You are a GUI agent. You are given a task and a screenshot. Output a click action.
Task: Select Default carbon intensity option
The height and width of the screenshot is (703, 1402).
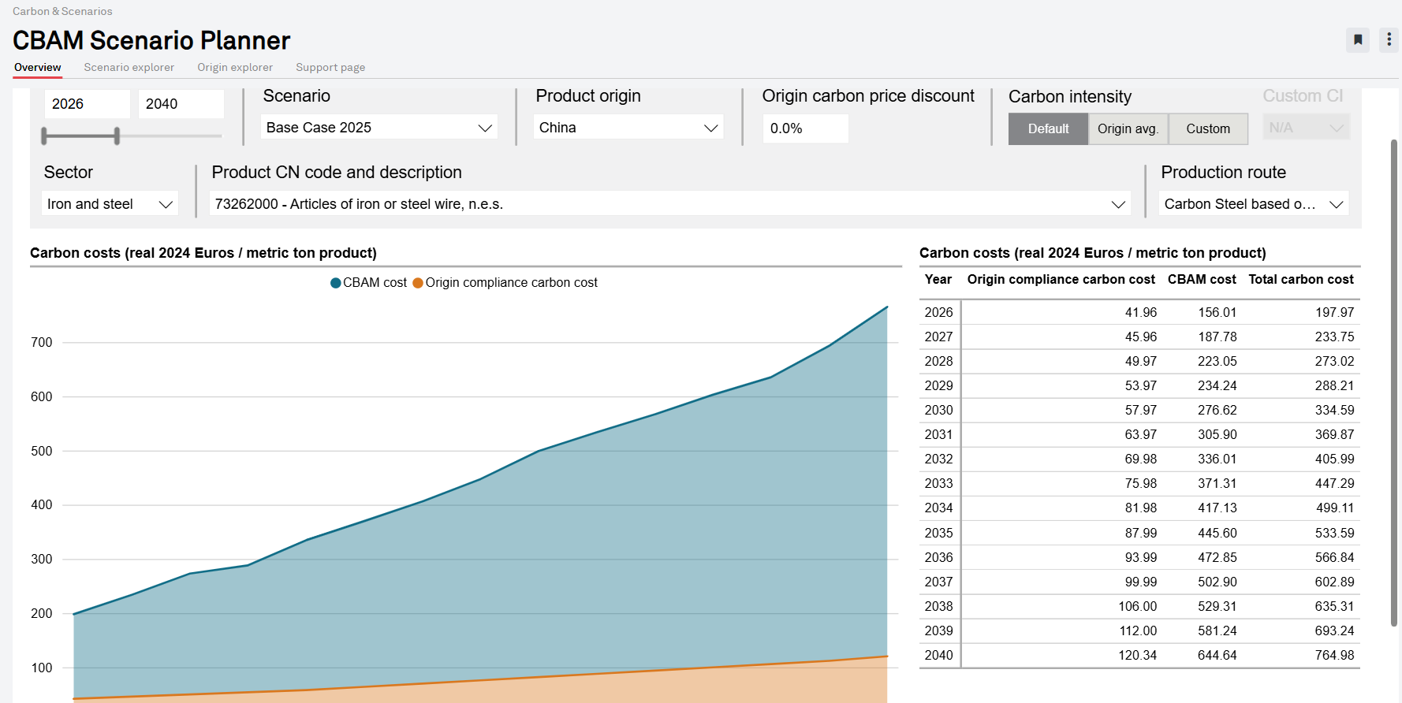(1048, 128)
